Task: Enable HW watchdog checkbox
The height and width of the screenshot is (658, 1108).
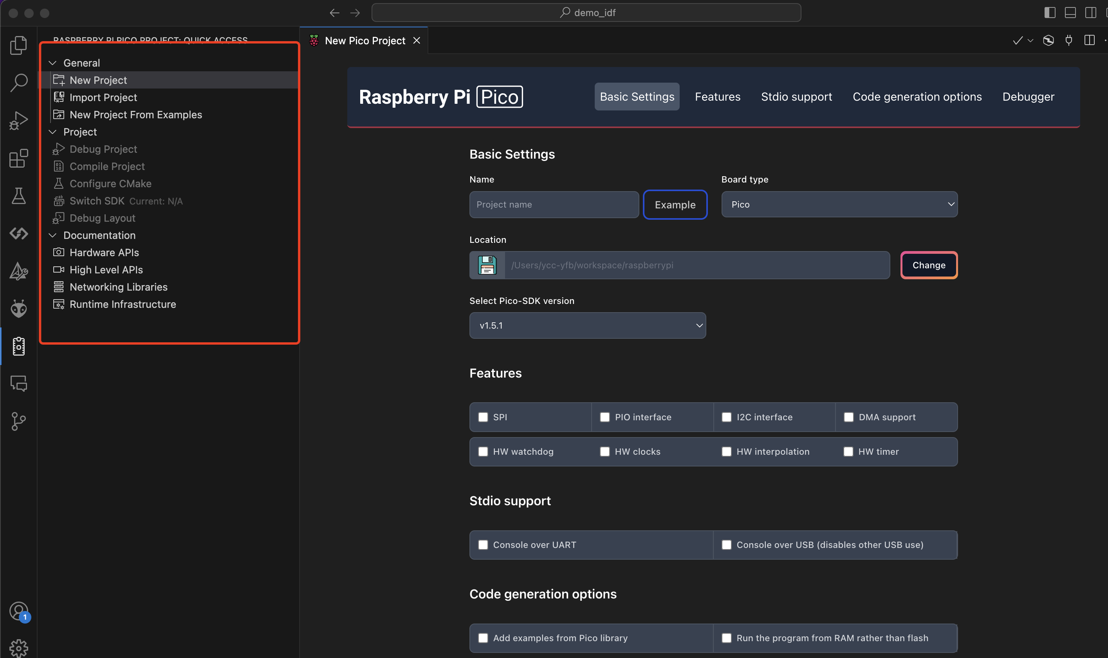Action: point(483,451)
